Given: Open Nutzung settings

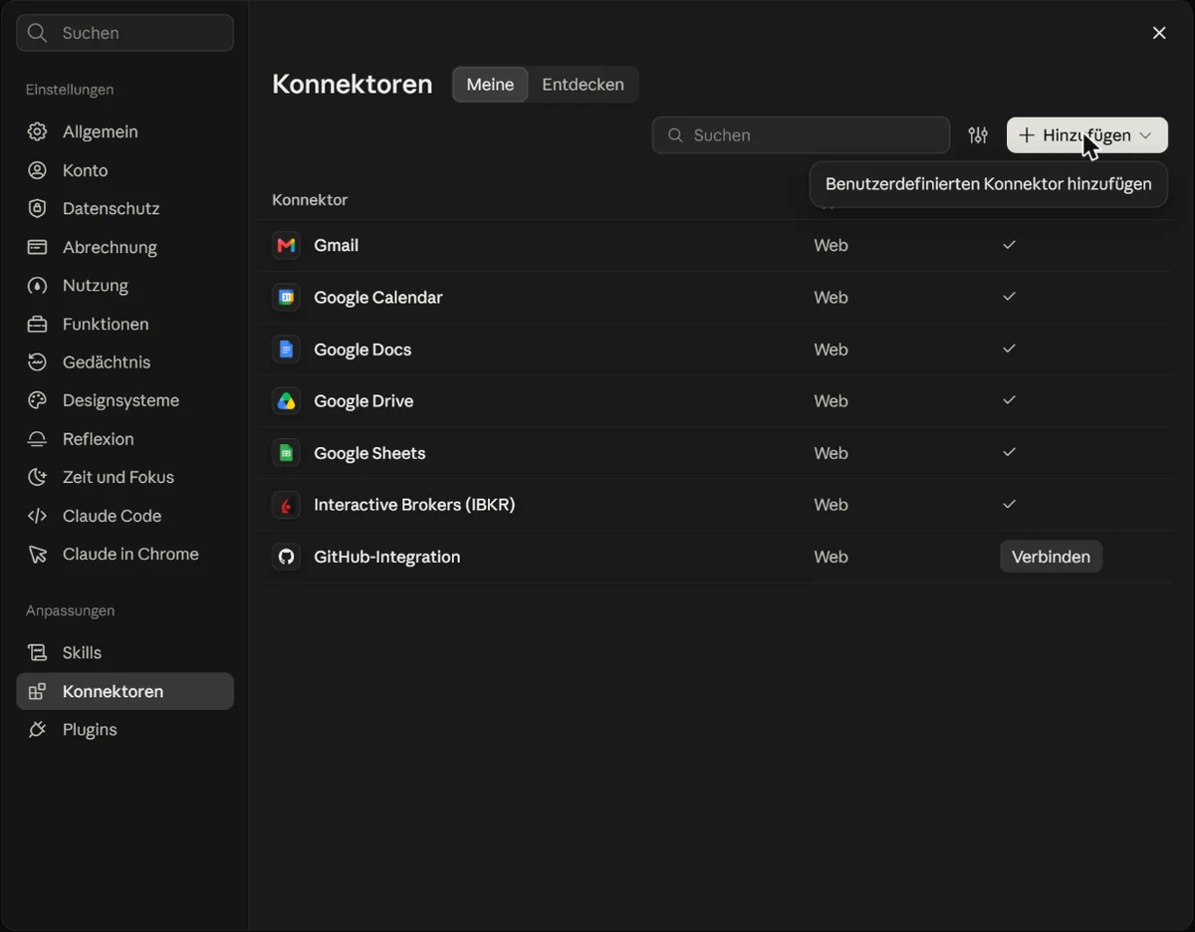Looking at the screenshot, I should 125,286.
